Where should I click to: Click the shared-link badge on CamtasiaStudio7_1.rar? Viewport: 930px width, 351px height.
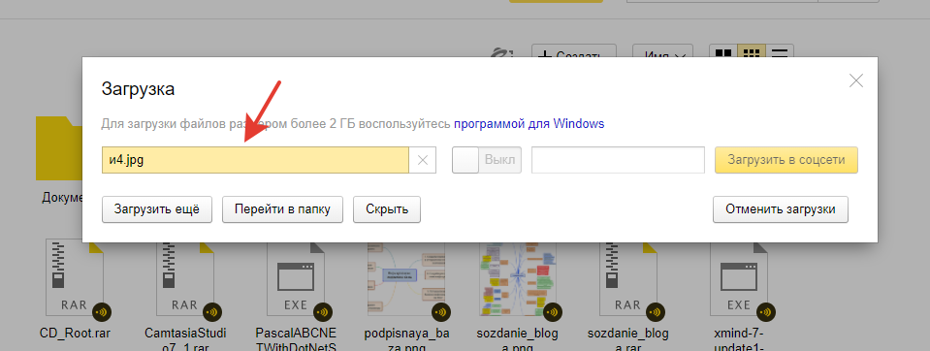click(211, 311)
